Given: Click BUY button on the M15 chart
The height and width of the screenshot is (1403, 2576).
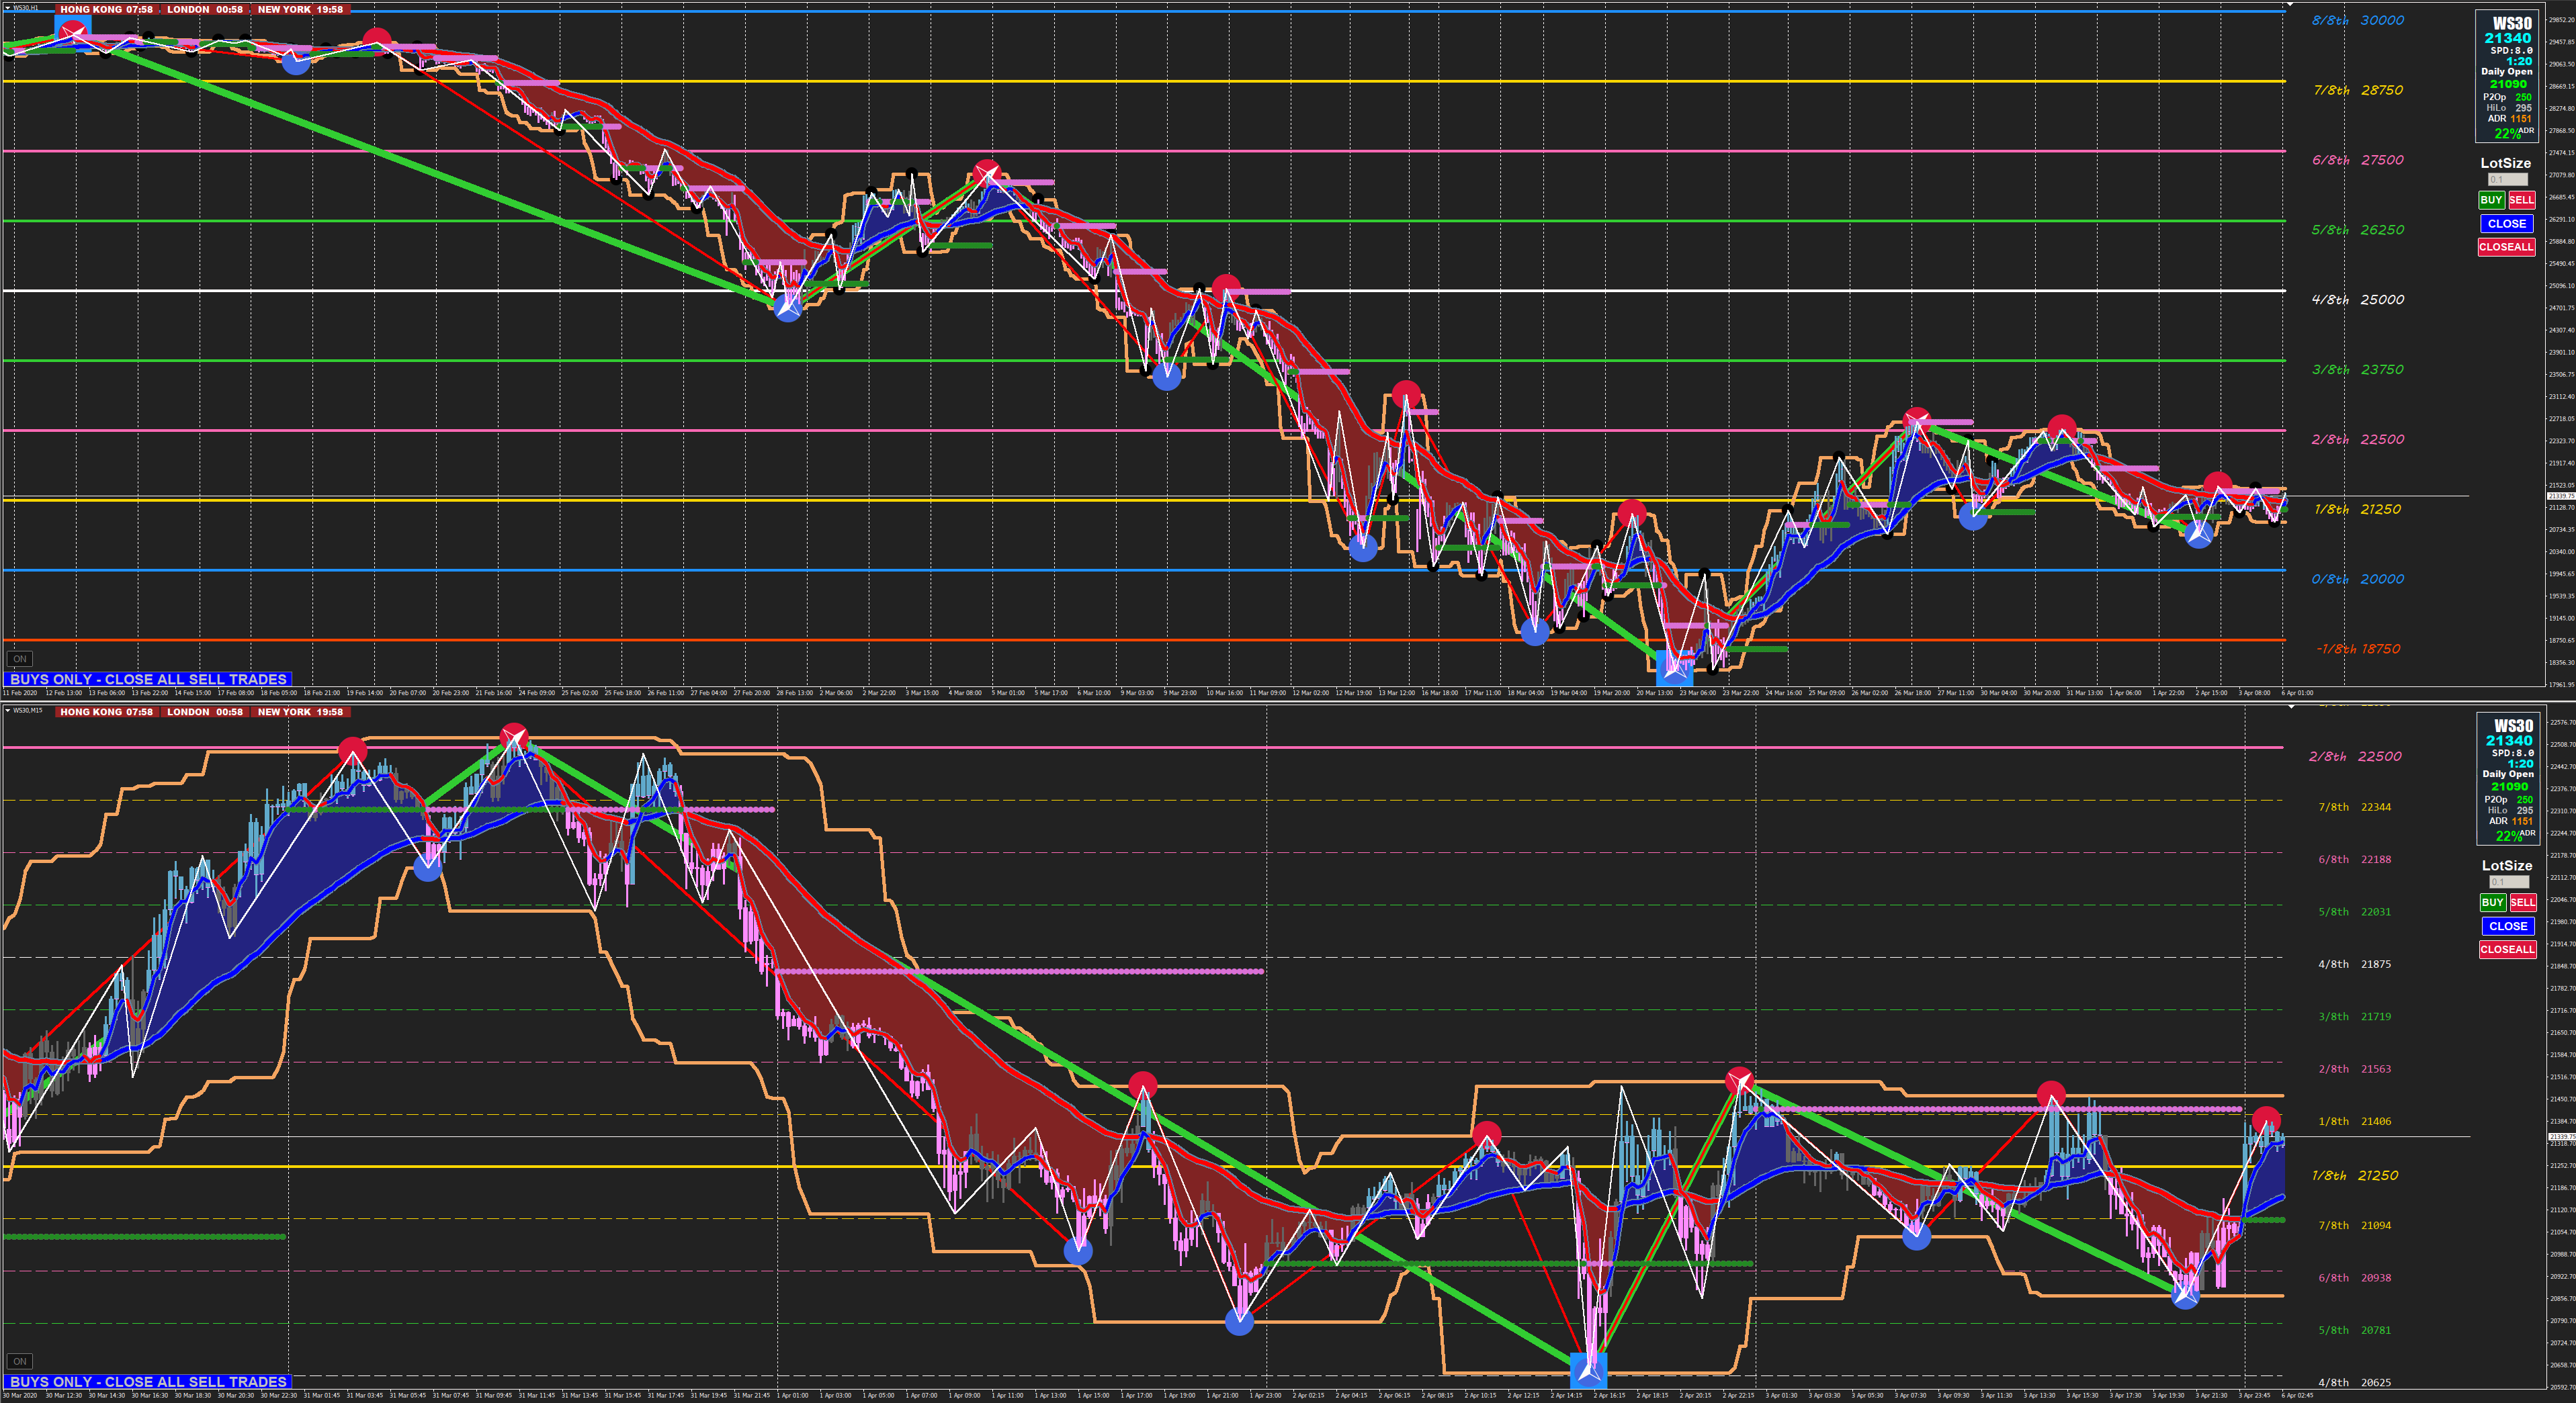Looking at the screenshot, I should tap(2492, 903).
